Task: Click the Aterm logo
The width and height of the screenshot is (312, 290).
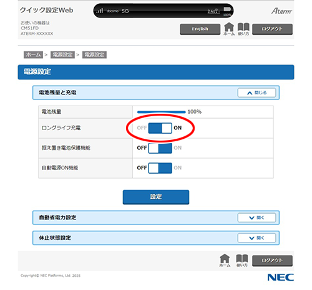Action: tap(281, 11)
